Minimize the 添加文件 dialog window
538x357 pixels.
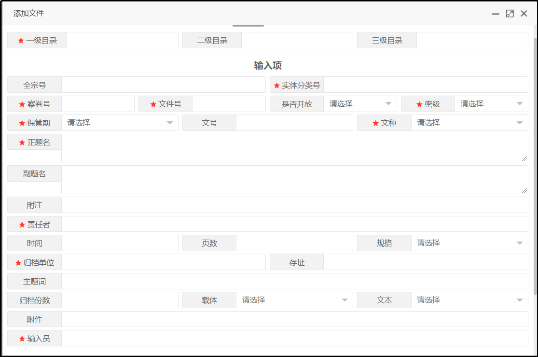[x=495, y=14]
